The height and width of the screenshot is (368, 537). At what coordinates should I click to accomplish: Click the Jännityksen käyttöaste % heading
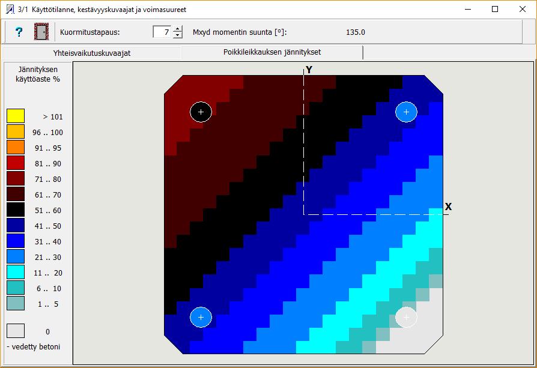pos(38,74)
